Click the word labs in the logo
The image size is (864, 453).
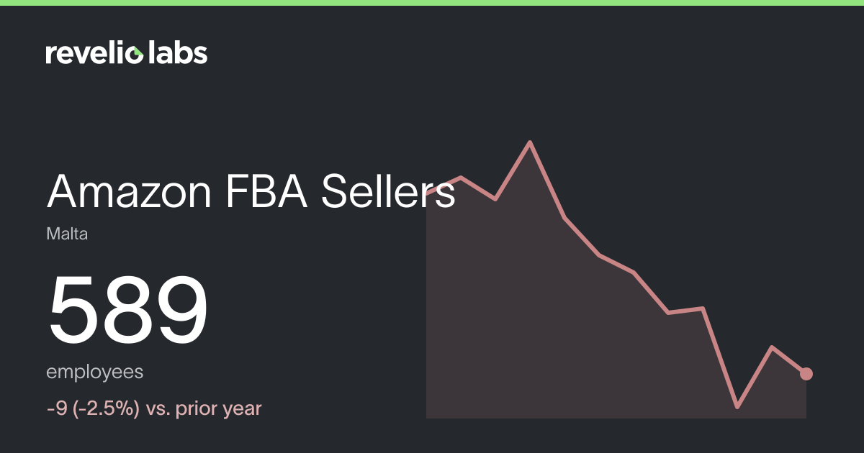coord(178,52)
